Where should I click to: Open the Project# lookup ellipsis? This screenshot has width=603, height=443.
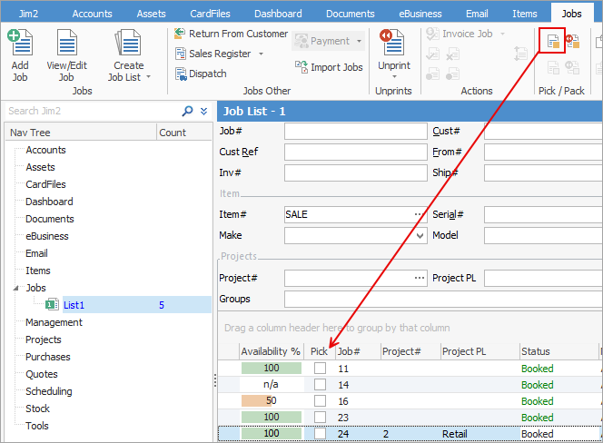pos(420,278)
